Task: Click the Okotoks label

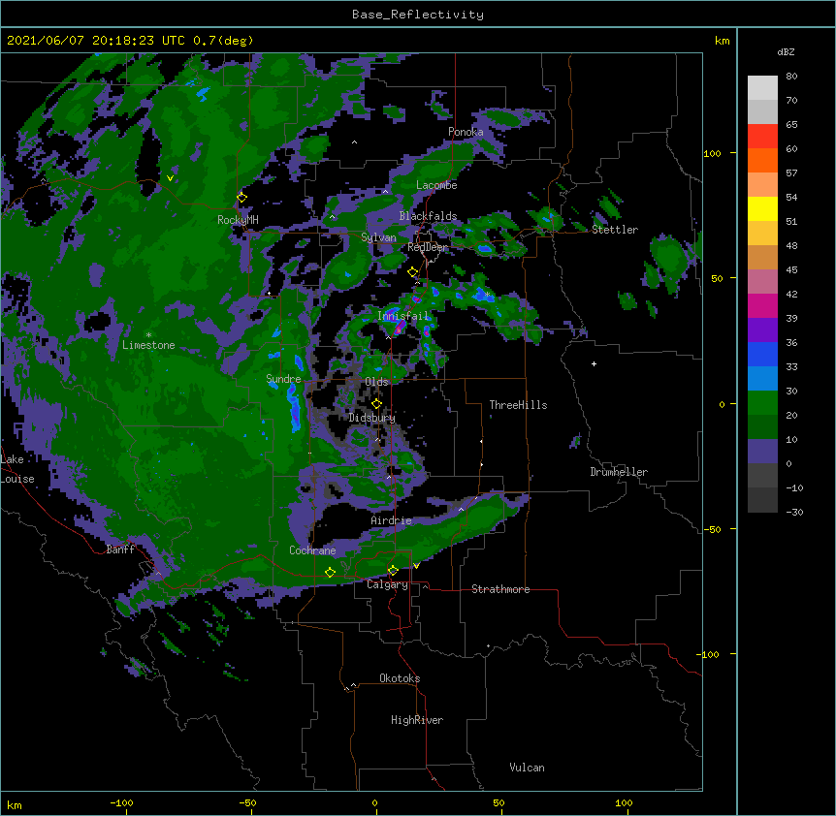Action: pyautogui.click(x=400, y=678)
